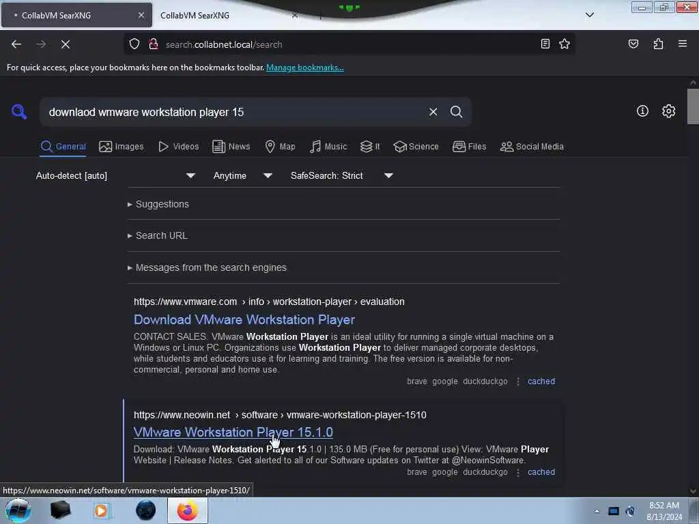Open power tray icon

[x=630, y=511]
